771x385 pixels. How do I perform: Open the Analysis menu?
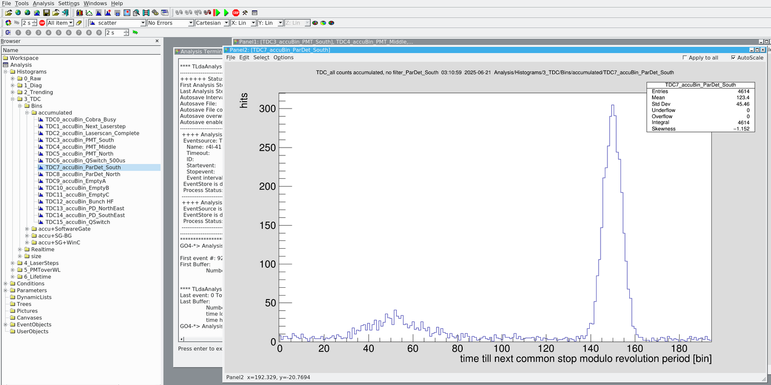[x=43, y=3]
